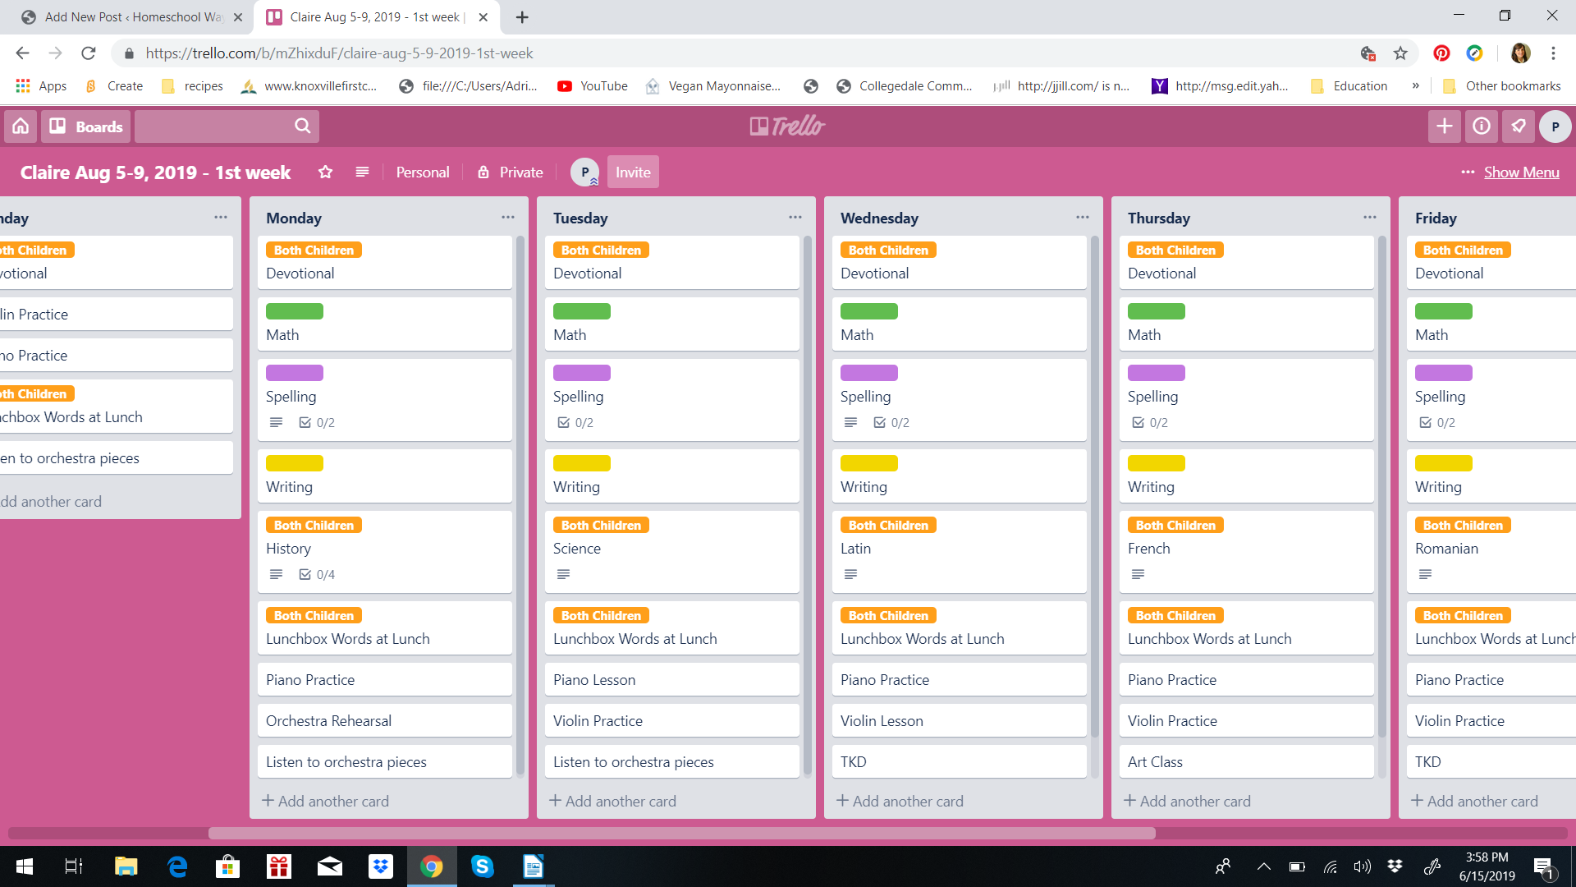
Task: Click the star icon to favorite board
Action: pyautogui.click(x=325, y=171)
